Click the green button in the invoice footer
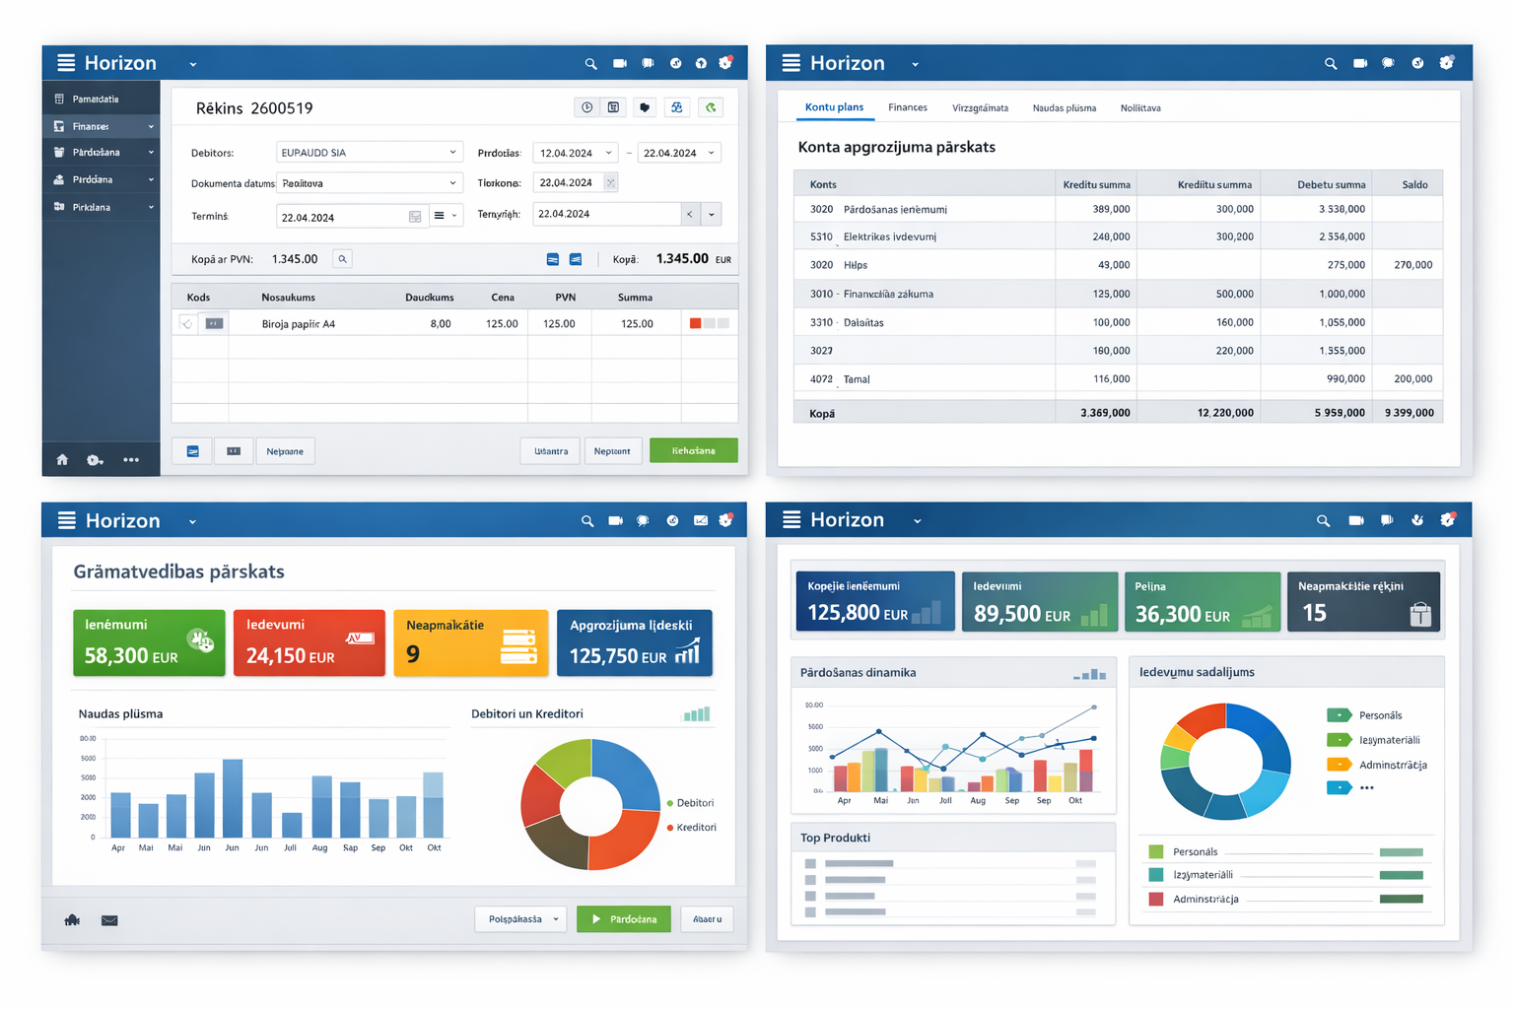The height and width of the screenshot is (1009, 1514). pos(693,450)
